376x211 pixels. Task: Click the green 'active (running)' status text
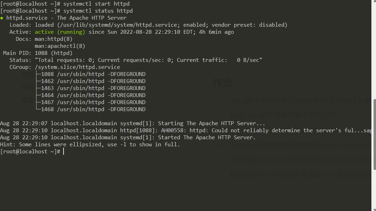pos(60,32)
